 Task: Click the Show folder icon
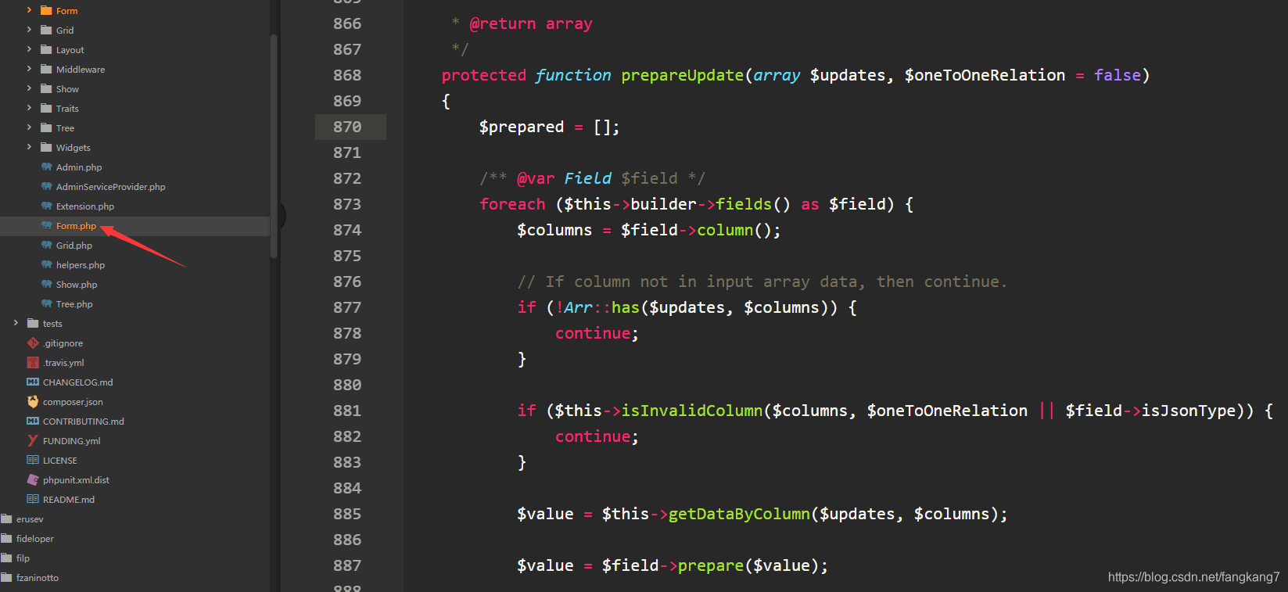click(46, 88)
